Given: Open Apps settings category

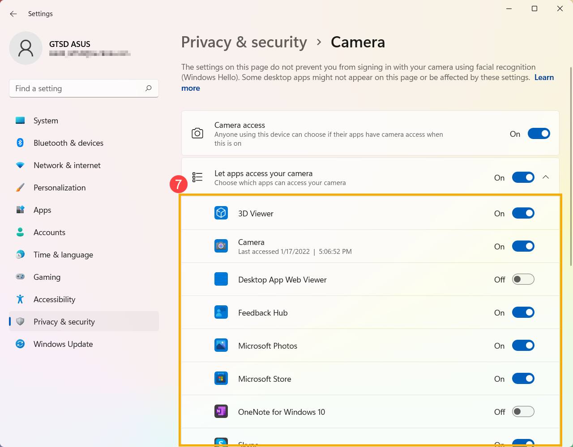Looking at the screenshot, I should 84,210.
